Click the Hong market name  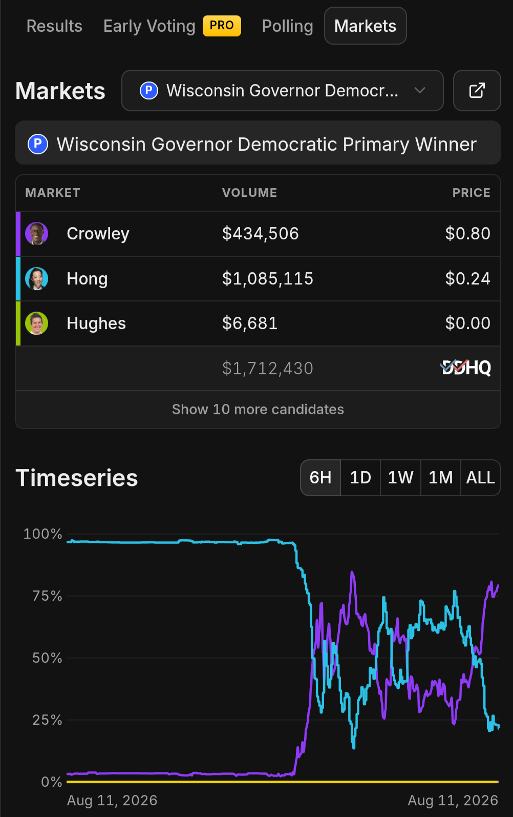[x=88, y=279]
